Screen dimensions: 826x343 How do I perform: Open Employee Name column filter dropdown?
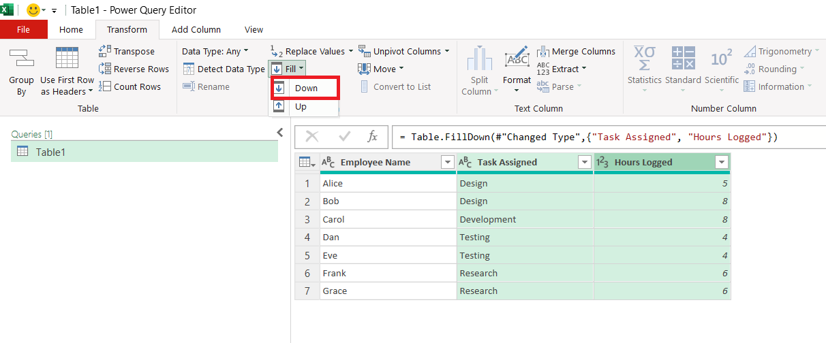point(447,162)
